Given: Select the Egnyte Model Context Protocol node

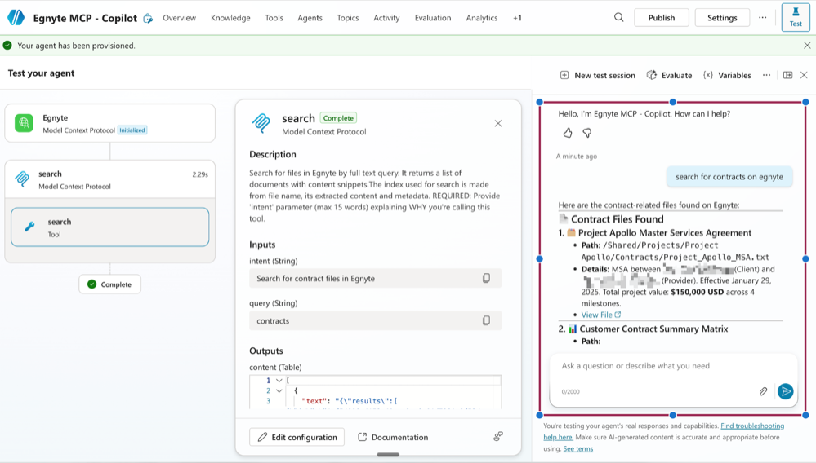Looking at the screenshot, I should click(109, 123).
